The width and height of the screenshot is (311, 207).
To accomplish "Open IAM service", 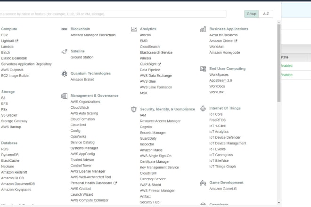I will tap(143, 115).
